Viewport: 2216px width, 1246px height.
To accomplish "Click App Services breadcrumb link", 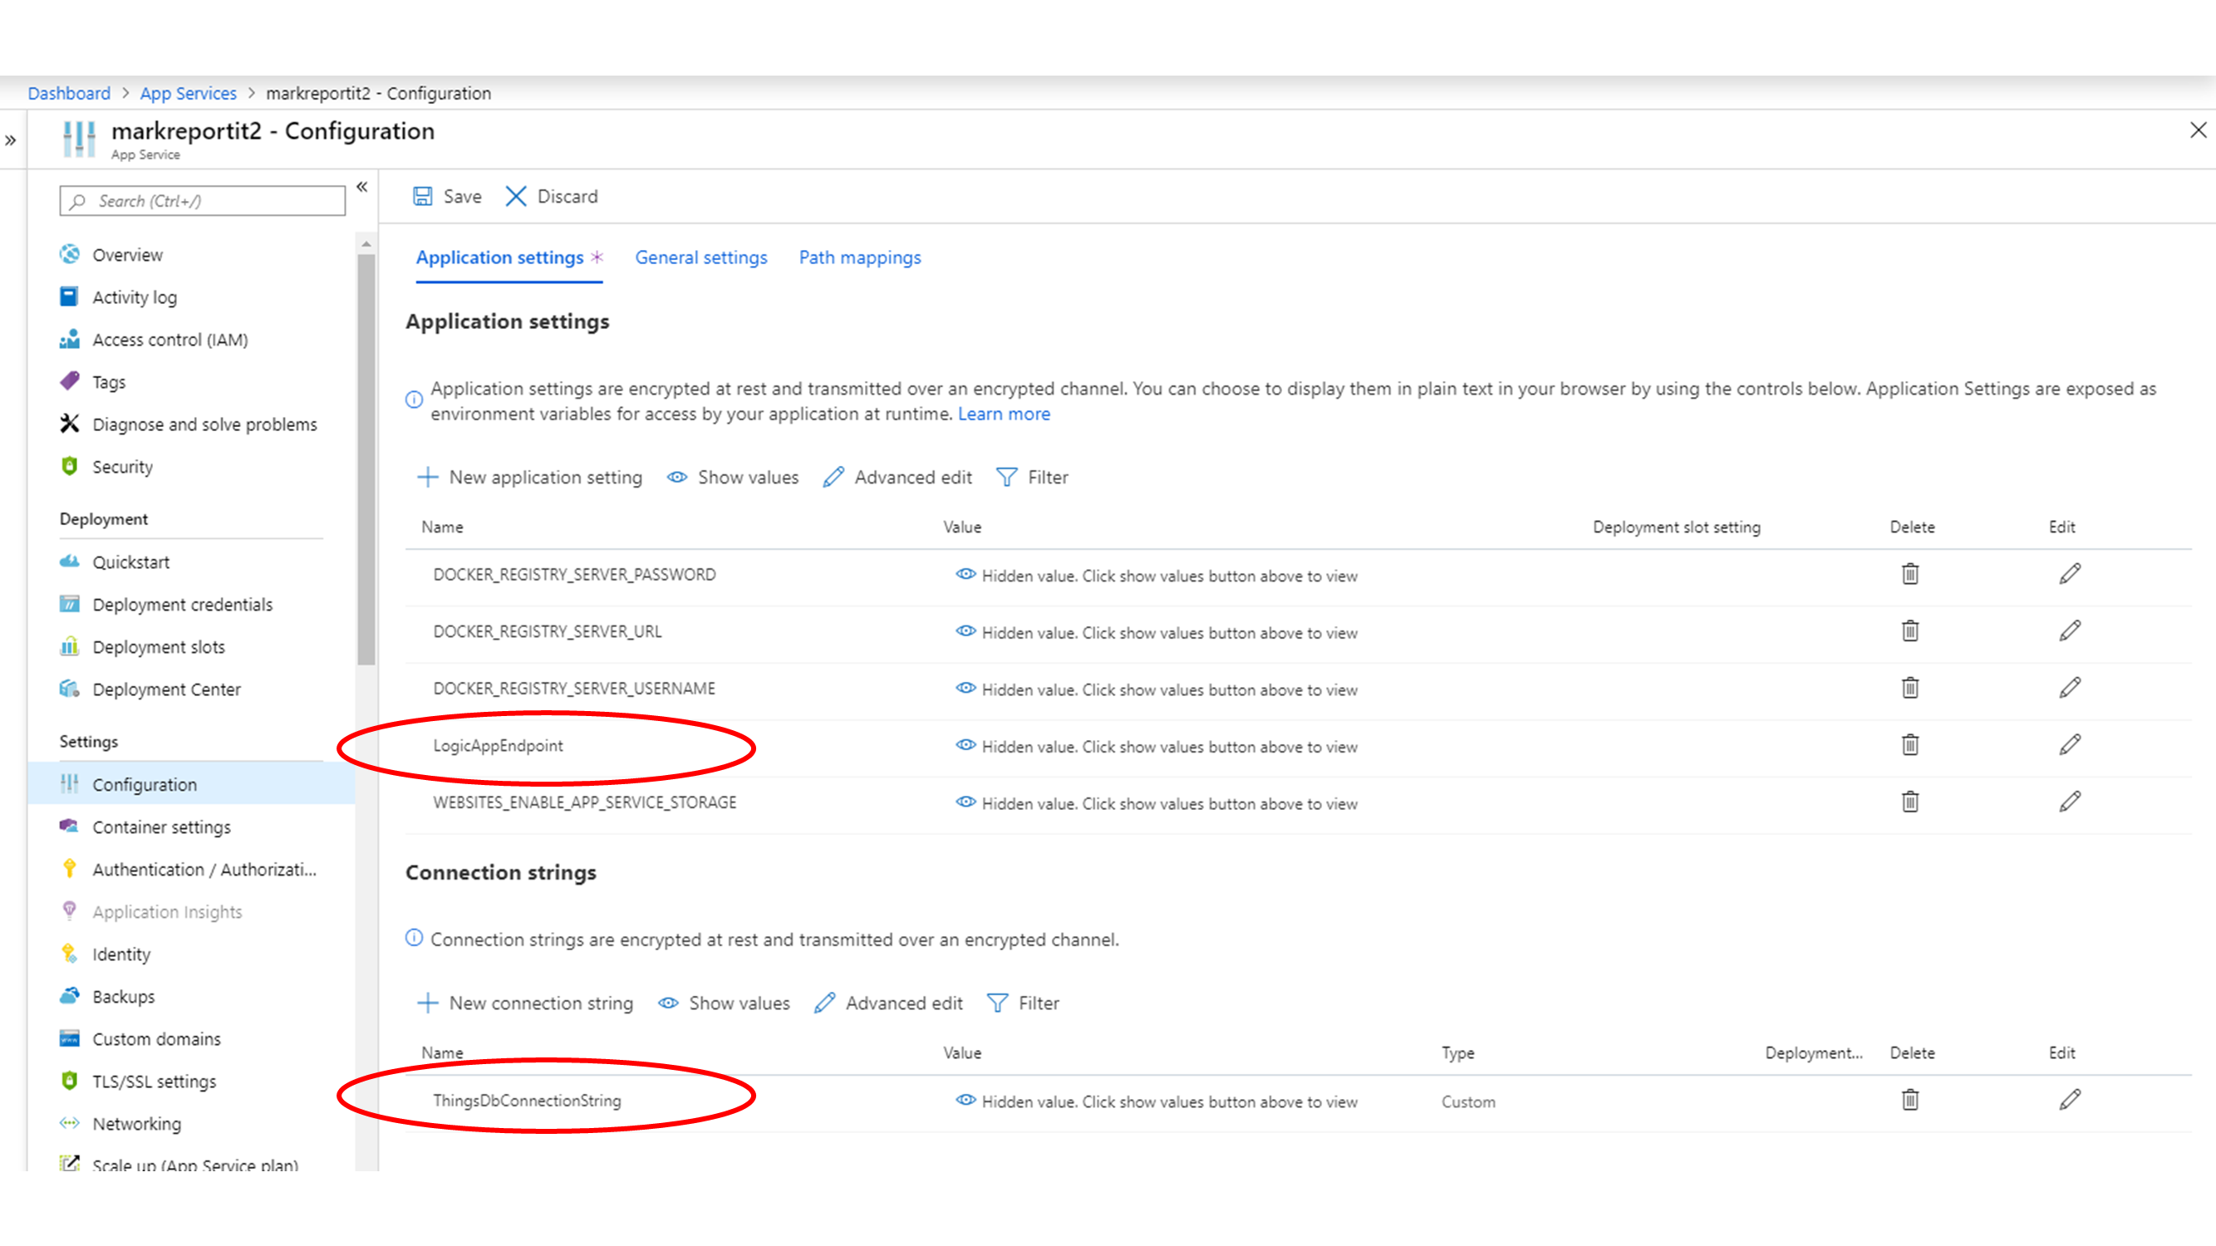I will pyautogui.click(x=188, y=93).
